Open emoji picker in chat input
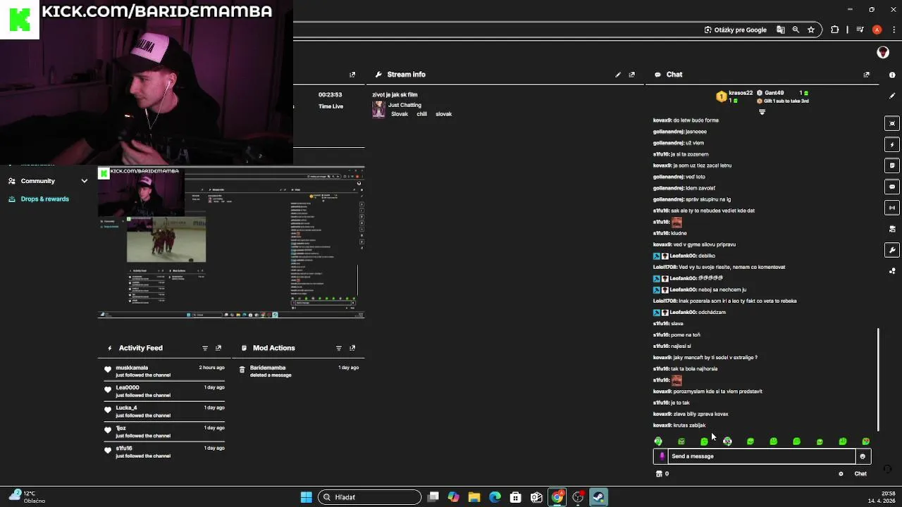The image size is (902, 507). 863,456
